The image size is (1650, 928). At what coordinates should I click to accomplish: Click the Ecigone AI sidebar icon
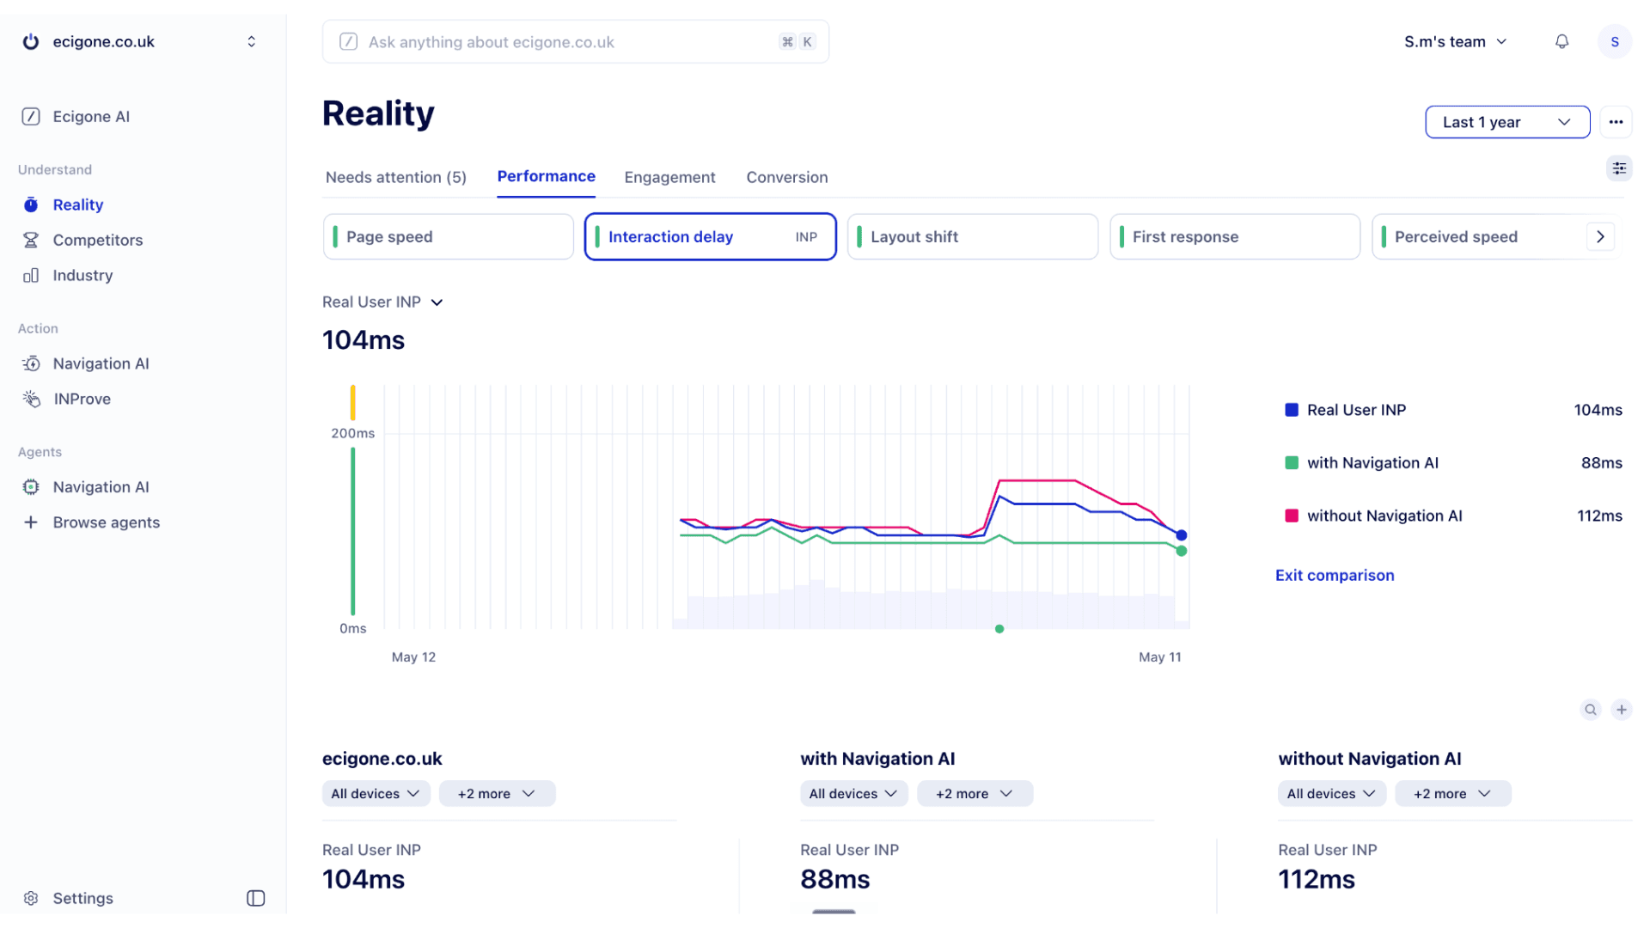point(31,116)
